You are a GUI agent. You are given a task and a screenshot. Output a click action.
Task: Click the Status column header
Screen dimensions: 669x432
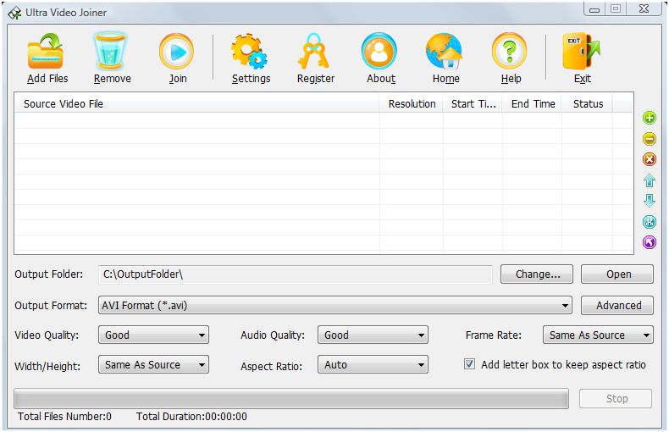[587, 103]
